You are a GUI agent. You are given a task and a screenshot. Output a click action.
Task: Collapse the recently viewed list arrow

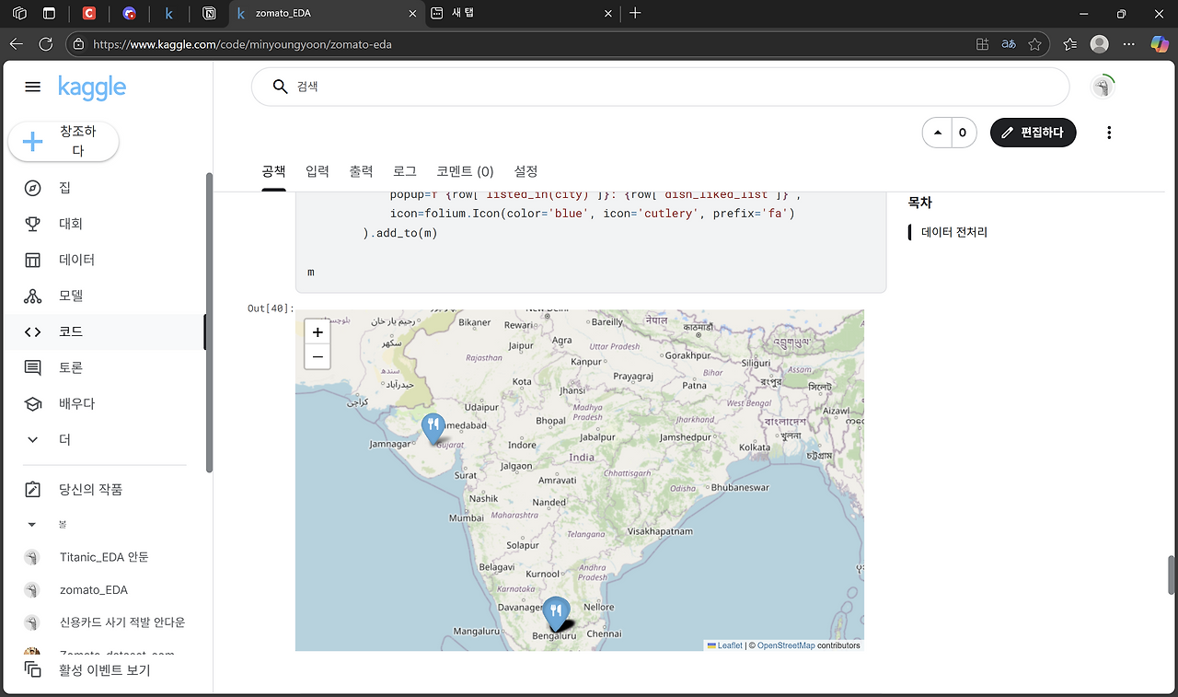point(32,524)
